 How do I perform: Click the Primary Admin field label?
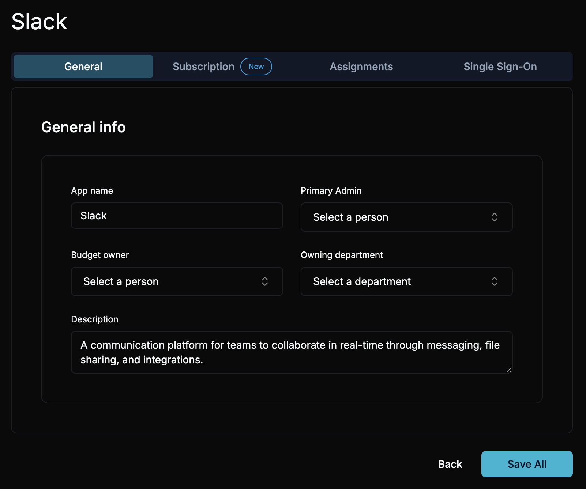coord(331,190)
